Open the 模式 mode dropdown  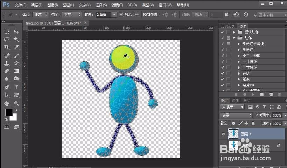pyautogui.click(x=41, y=14)
